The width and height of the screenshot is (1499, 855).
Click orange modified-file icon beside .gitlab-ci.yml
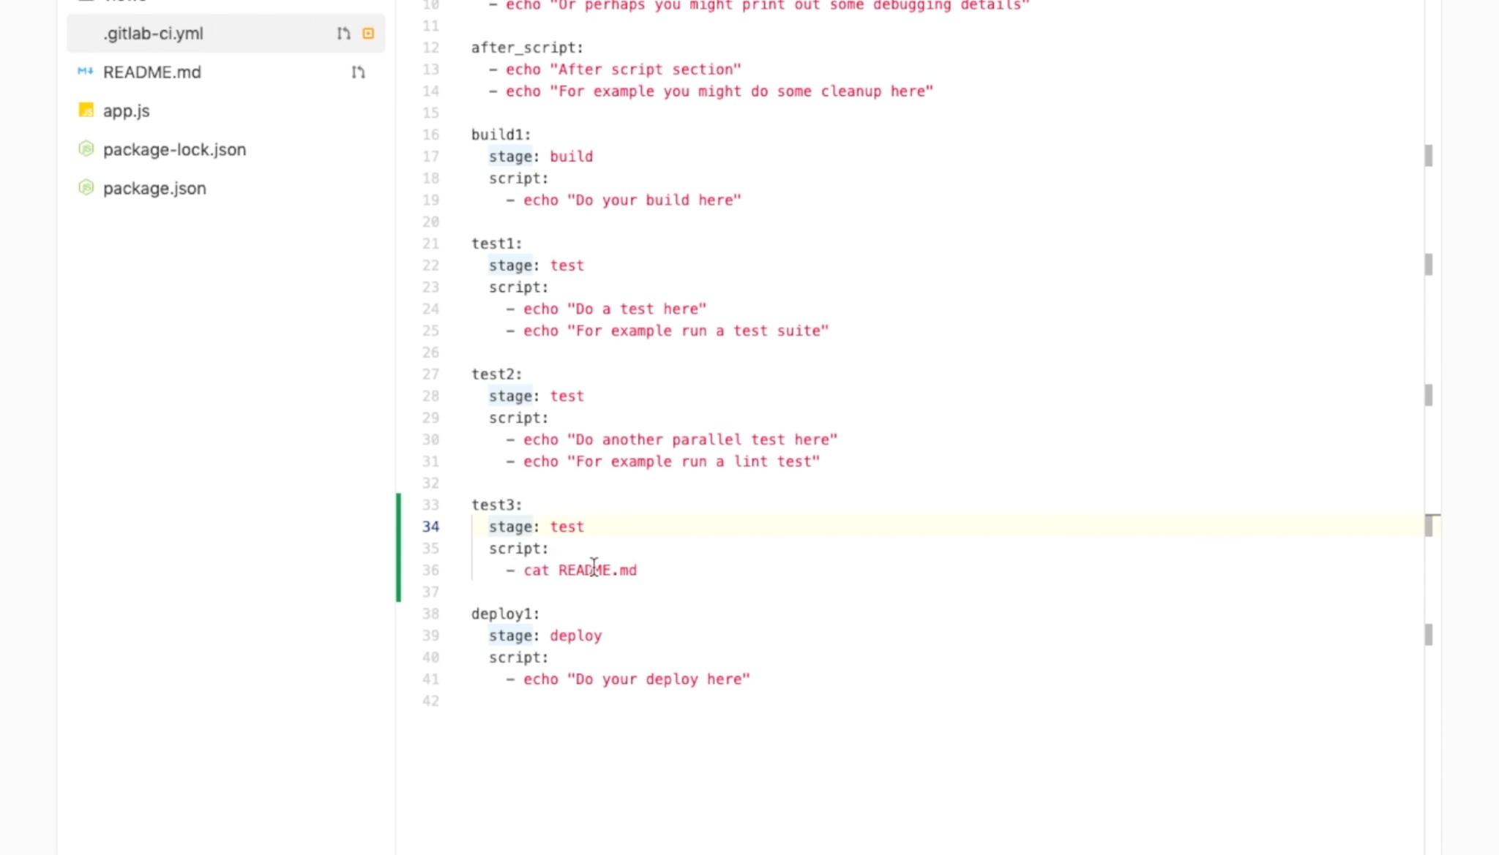368,34
